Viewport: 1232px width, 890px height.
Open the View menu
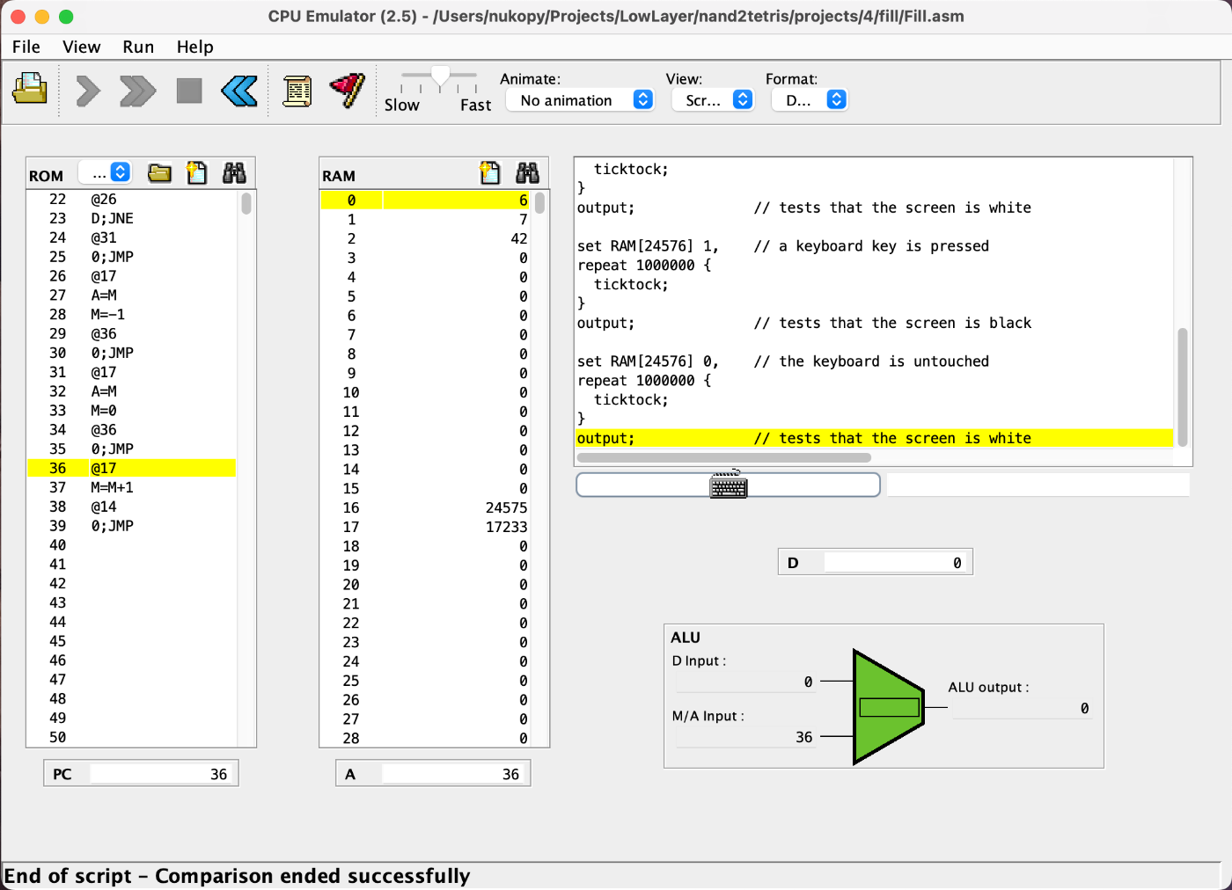coord(82,47)
